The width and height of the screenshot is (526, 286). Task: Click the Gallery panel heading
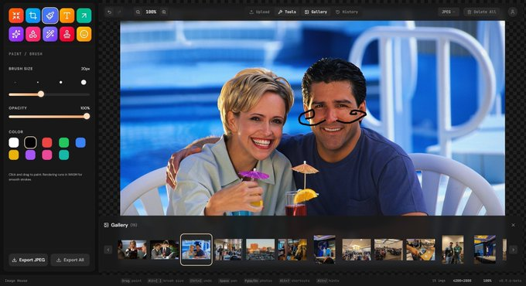pyautogui.click(x=119, y=225)
